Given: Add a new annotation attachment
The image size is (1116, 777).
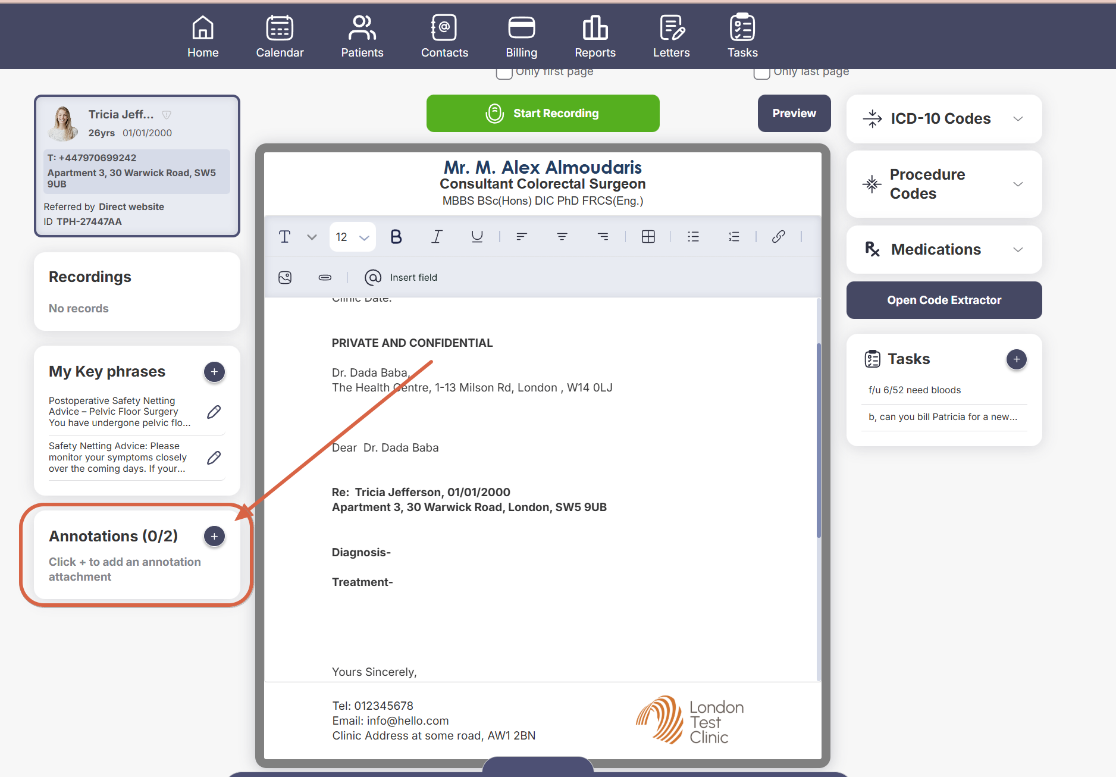Looking at the screenshot, I should 214,536.
